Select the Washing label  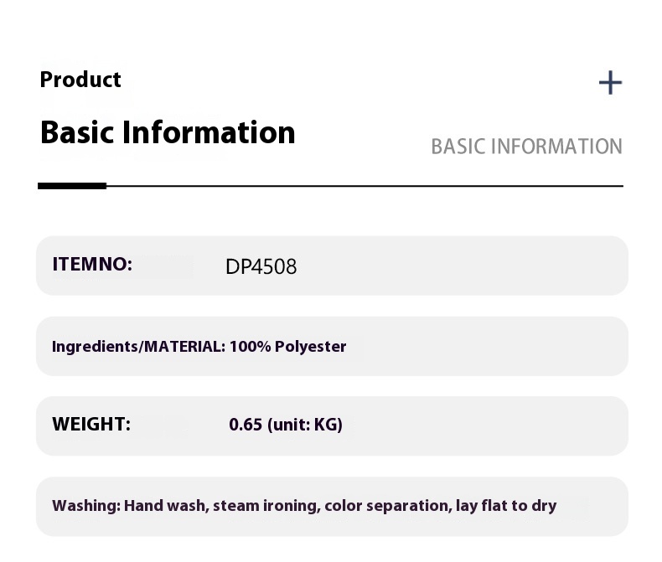(x=86, y=505)
